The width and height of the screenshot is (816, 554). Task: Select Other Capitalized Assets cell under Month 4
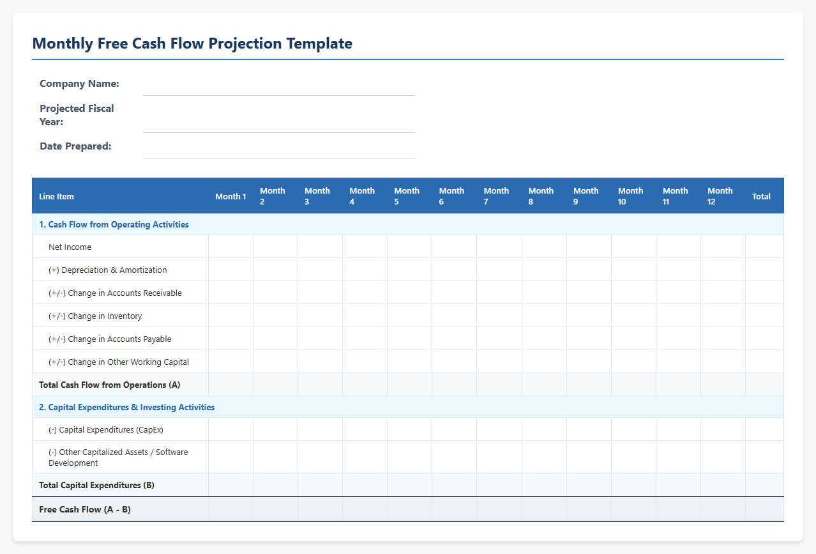pyautogui.click(x=365, y=457)
